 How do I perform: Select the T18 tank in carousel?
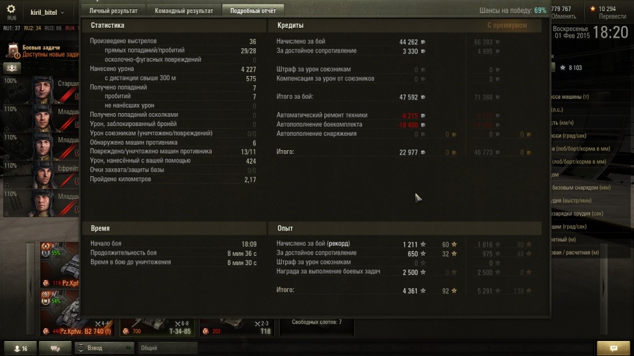pyautogui.click(x=237, y=327)
